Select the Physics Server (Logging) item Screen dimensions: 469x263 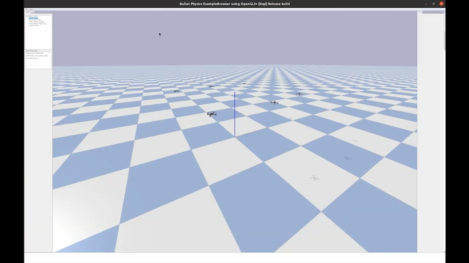(x=37, y=22)
